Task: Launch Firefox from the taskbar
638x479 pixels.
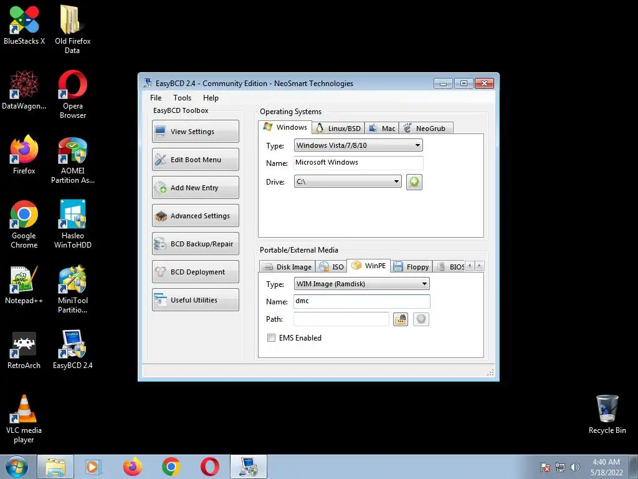Action: coord(133,467)
